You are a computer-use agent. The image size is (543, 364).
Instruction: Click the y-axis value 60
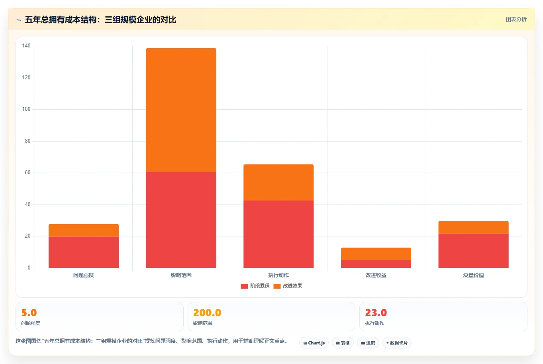[27, 173]
